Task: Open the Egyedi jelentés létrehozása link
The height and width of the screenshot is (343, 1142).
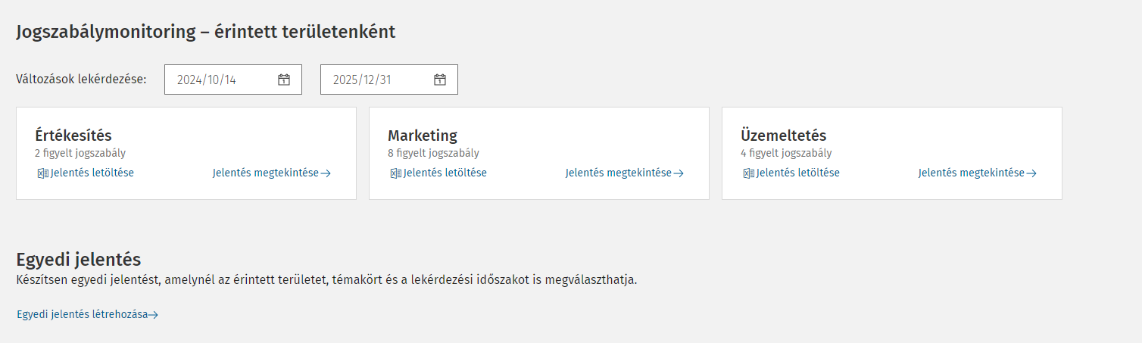Action: 82,314
